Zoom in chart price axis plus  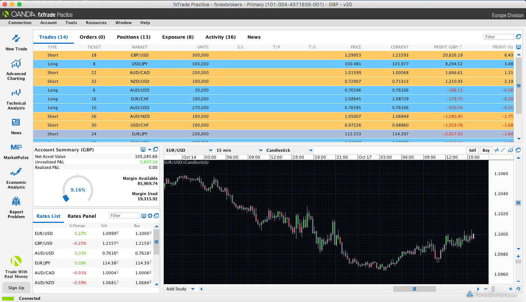click(518, 256)
